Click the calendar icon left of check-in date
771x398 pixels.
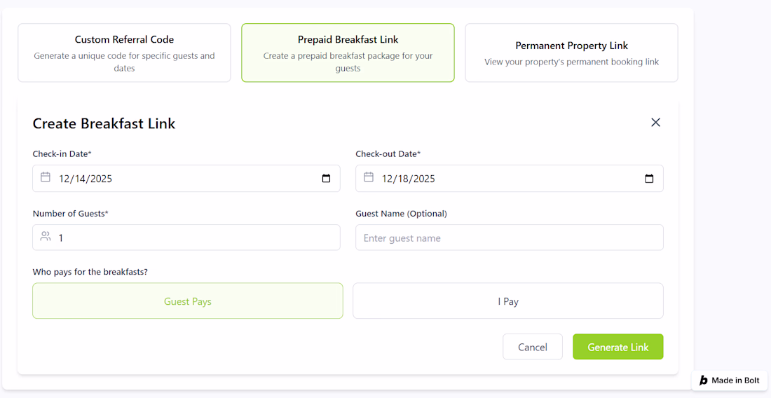(46, 177)
